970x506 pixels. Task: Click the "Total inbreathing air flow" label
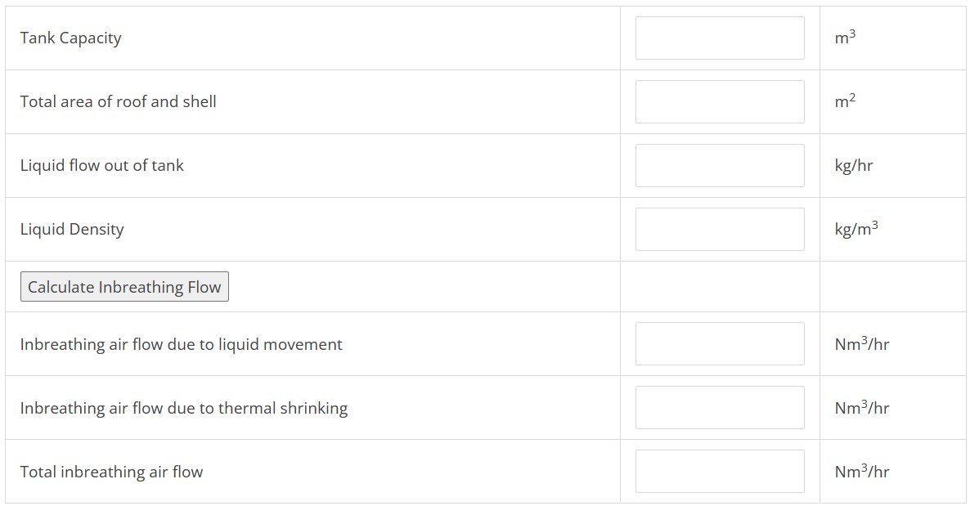tap(112, 472)
